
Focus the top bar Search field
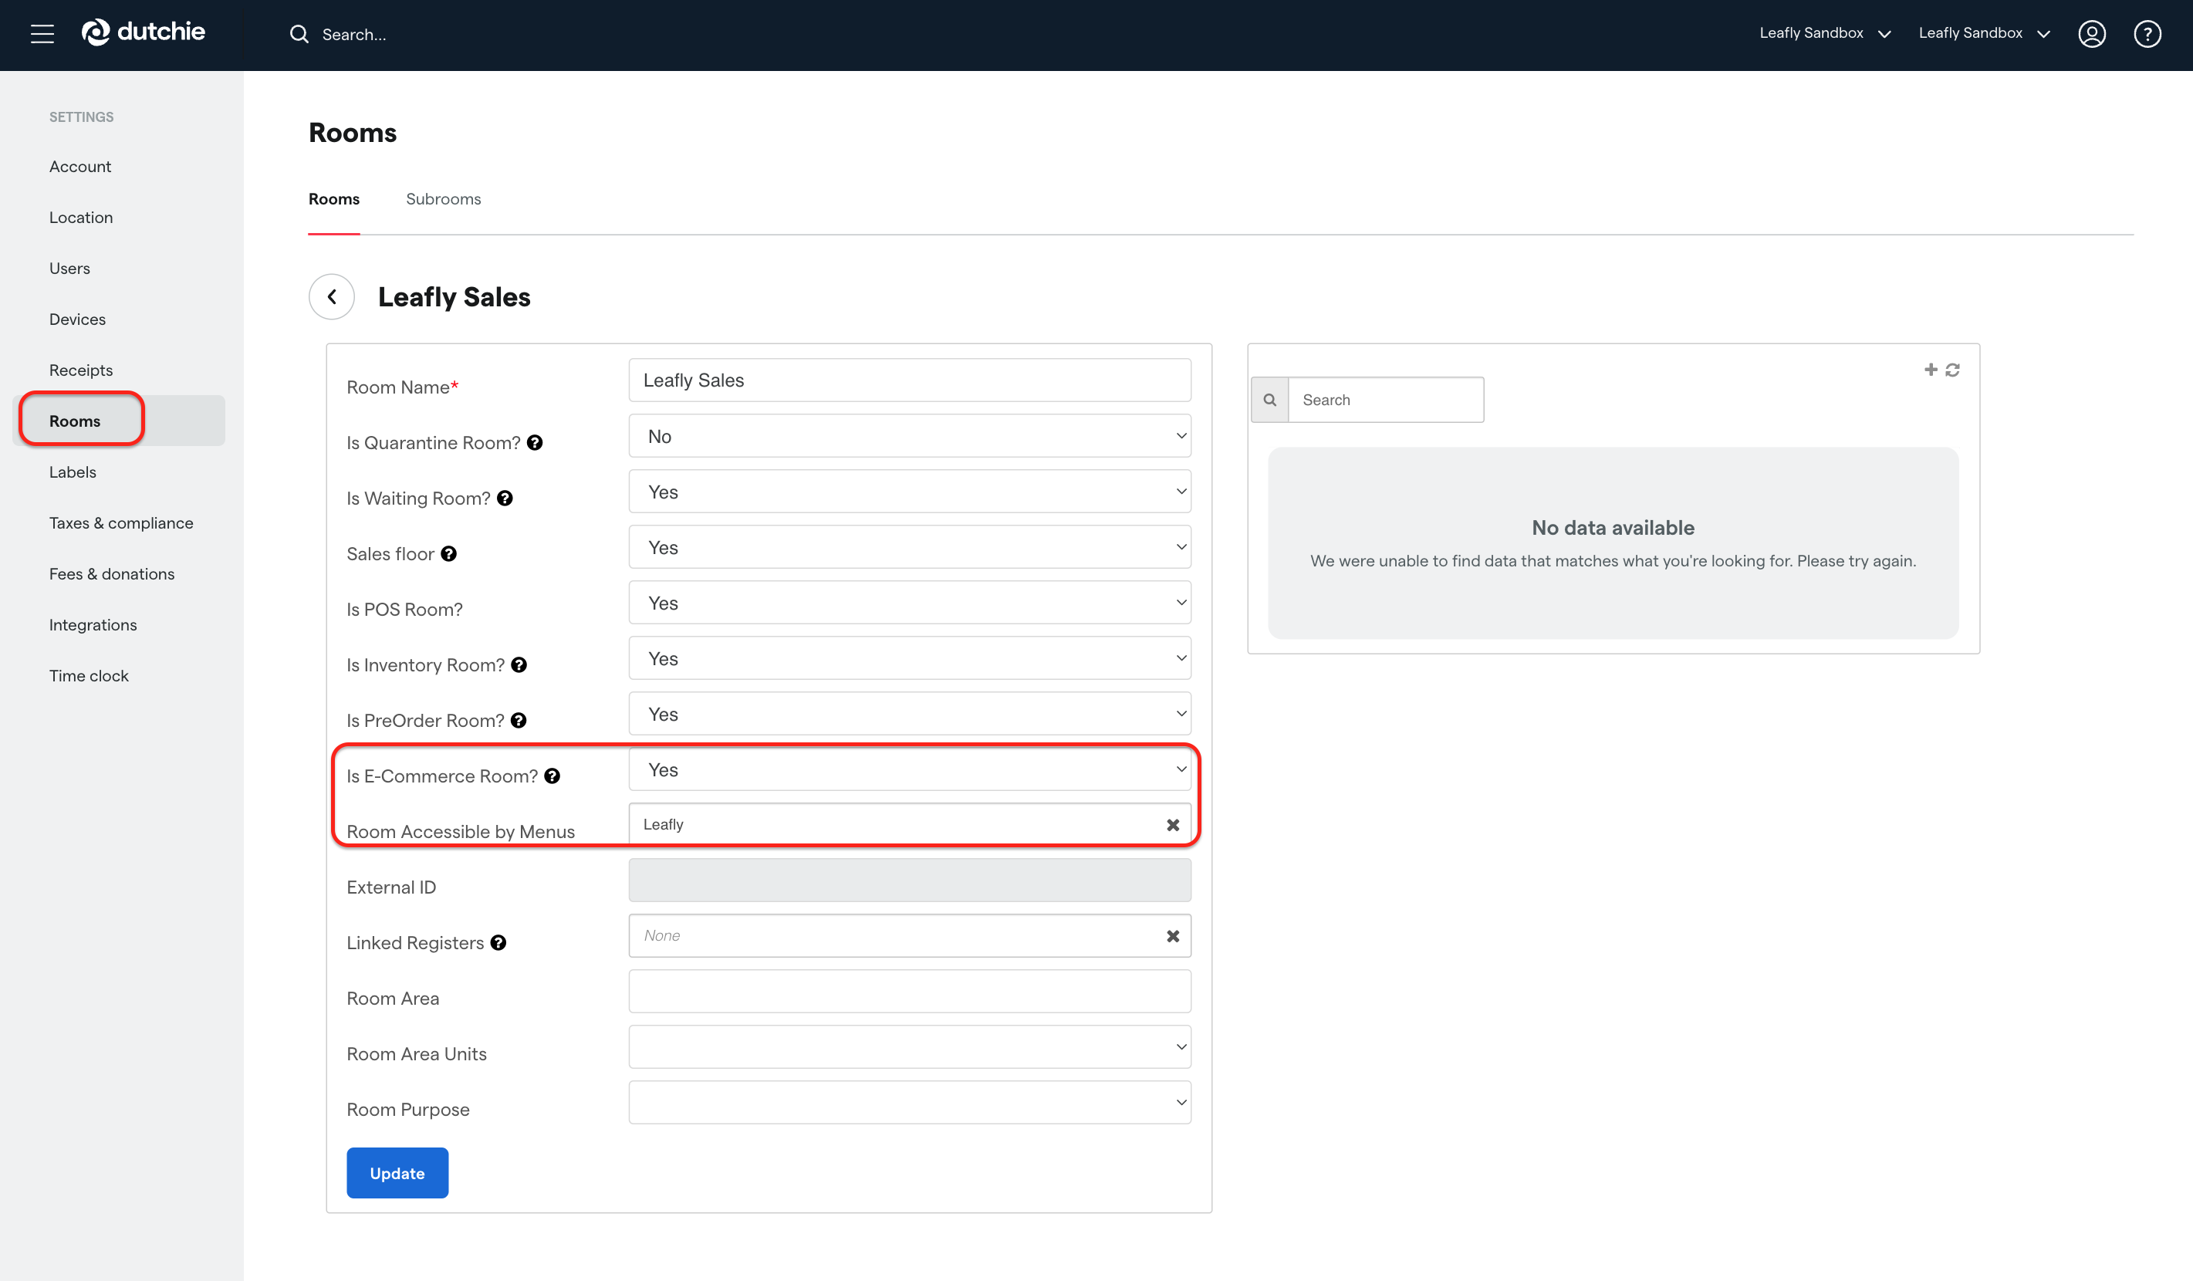pos(354,35)
